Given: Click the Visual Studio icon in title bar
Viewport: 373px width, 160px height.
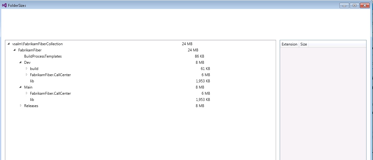Looking at the screenshot, I should [x=4, y=5].
